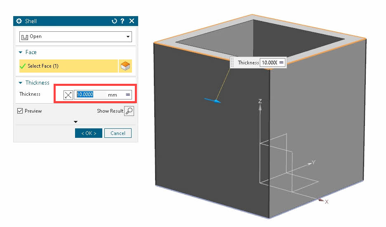Click the Show Result magnifier icon
386x227 pixels.
(129, 111)
